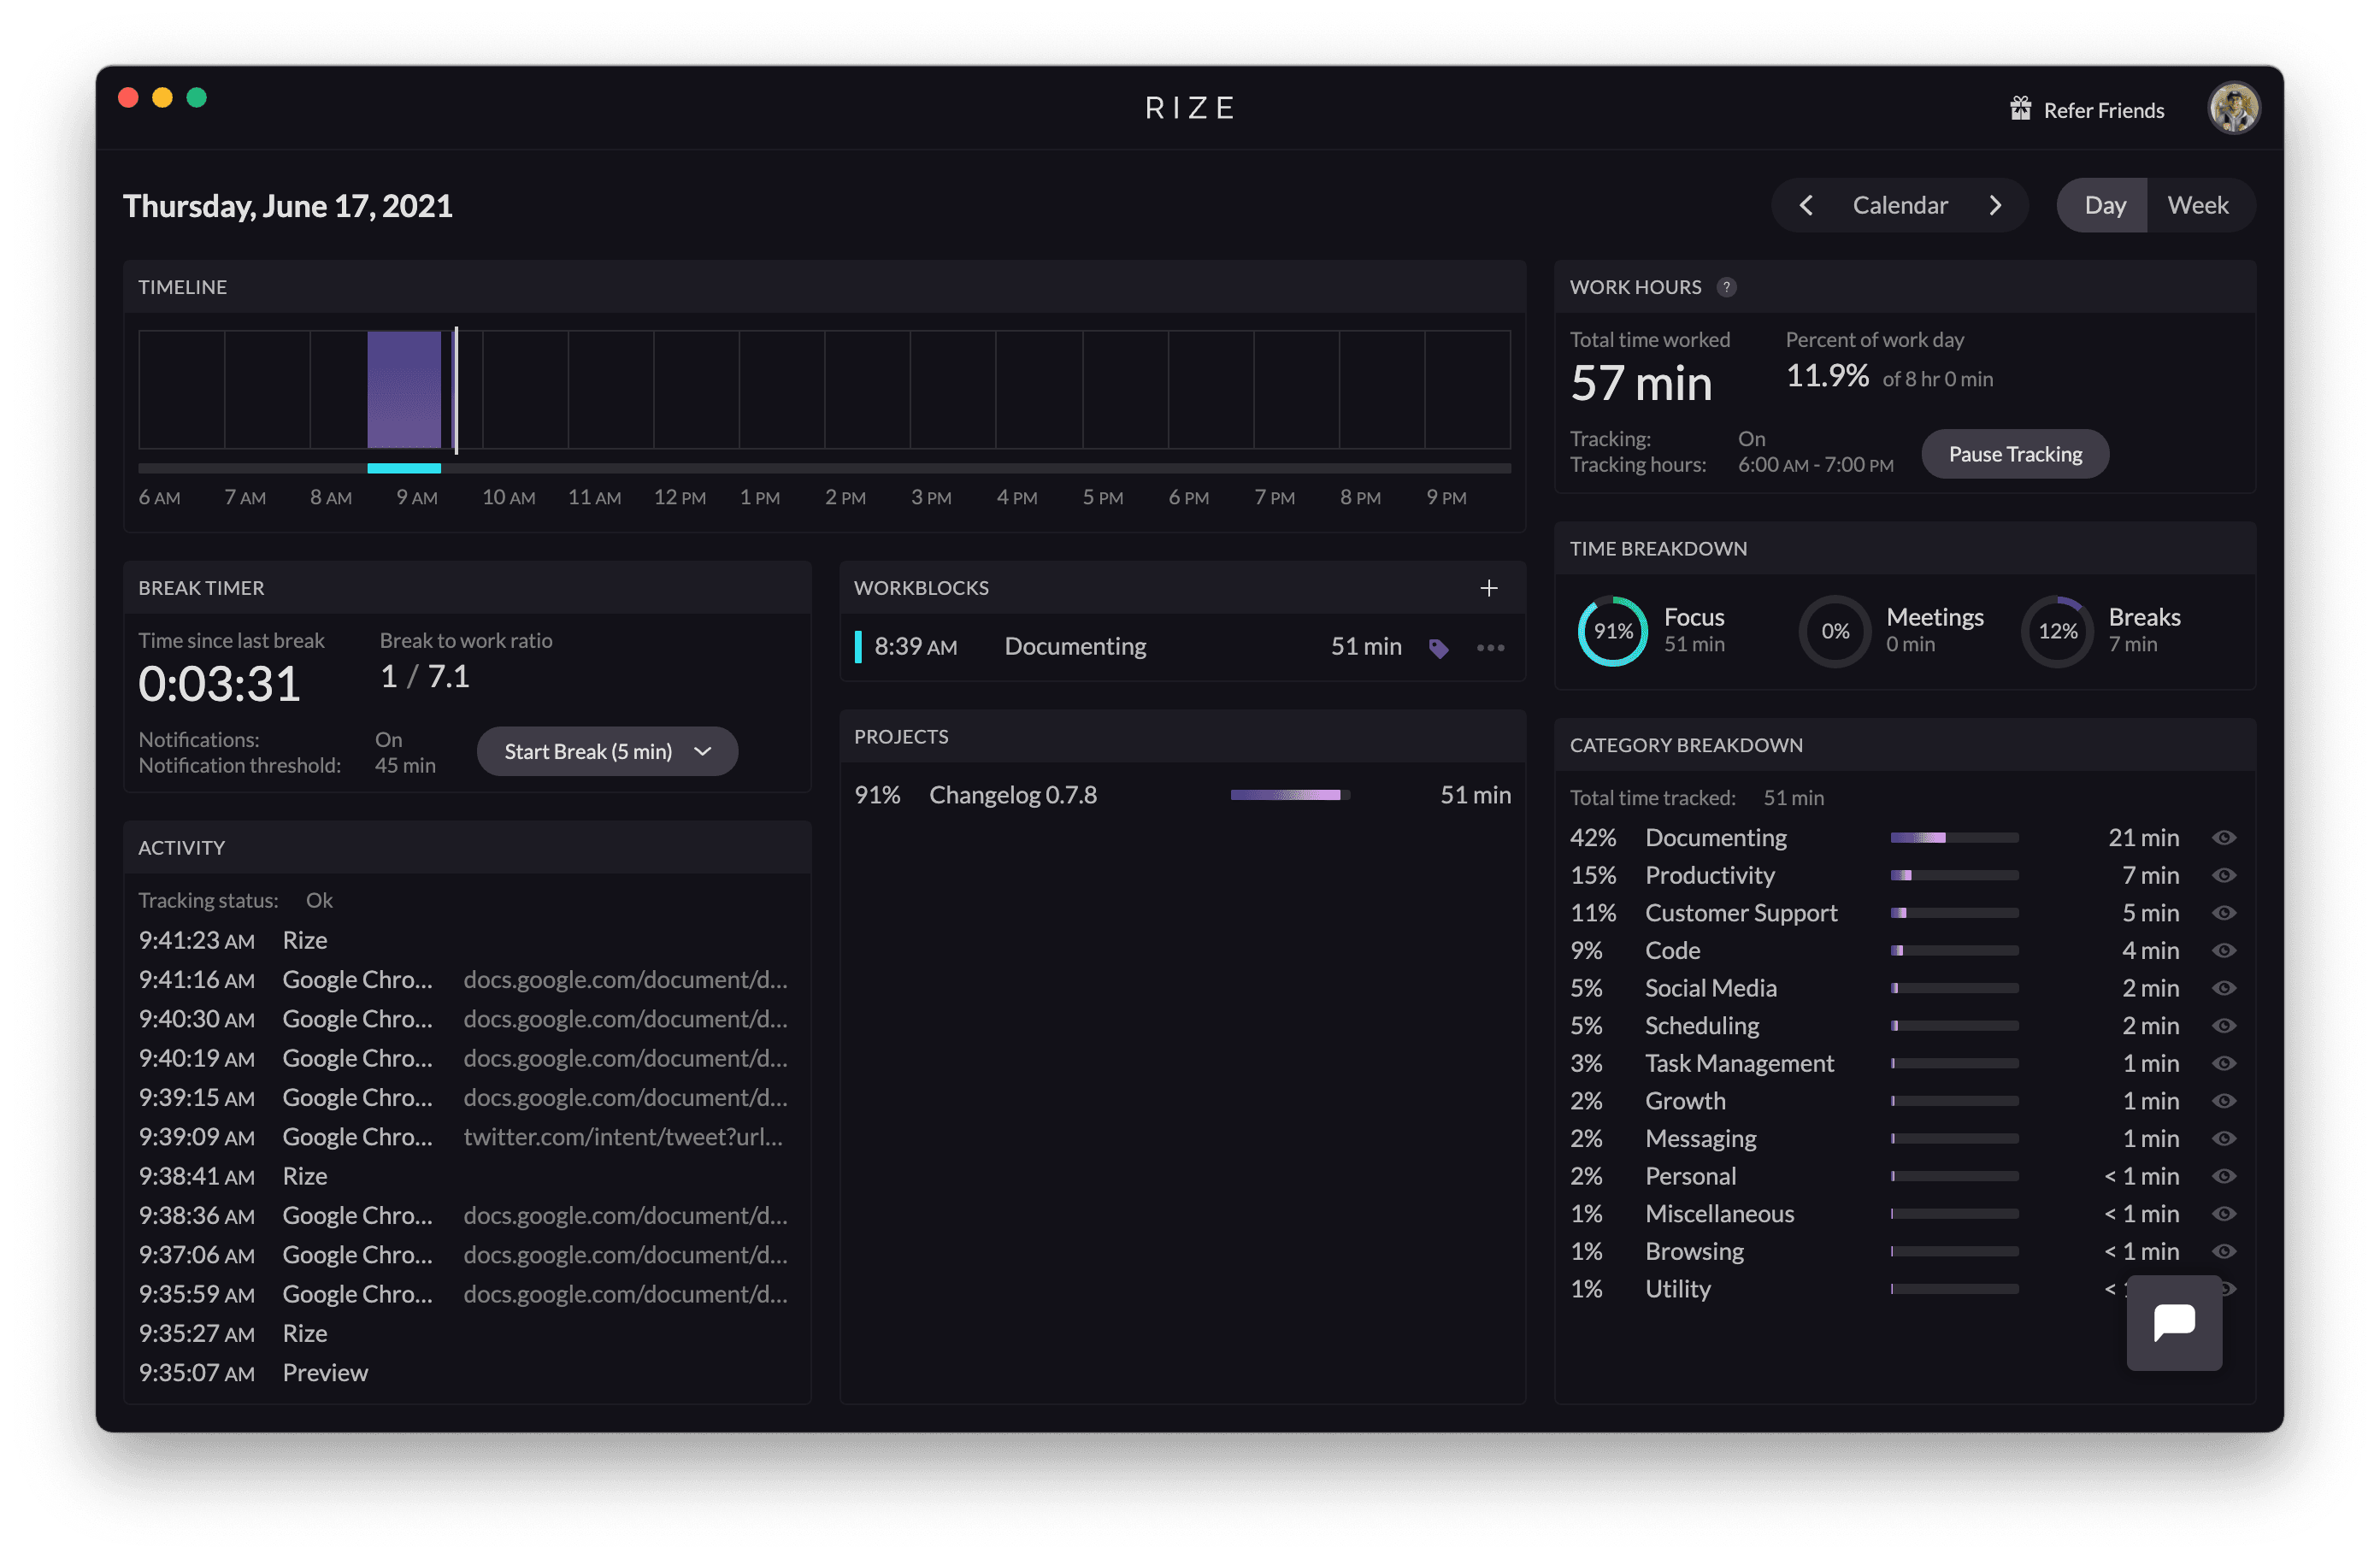Switch to the Week view tab
Image resolution: width=2380 pixels, height=1559 pixels.
[2198, 205]
